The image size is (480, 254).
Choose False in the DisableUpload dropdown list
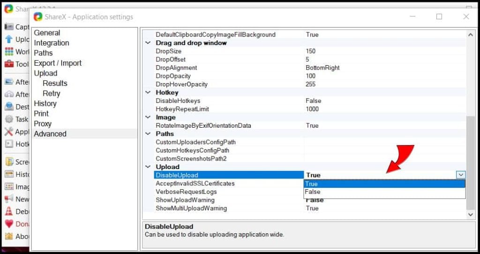click(384, 192)
